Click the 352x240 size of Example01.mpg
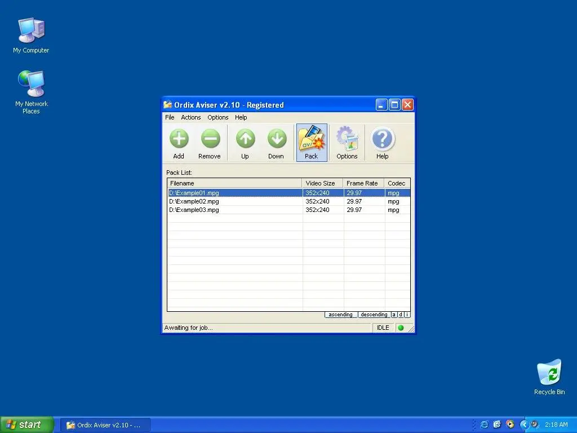The width and height of the screenshot is (577, 433). tap(318, 193)
